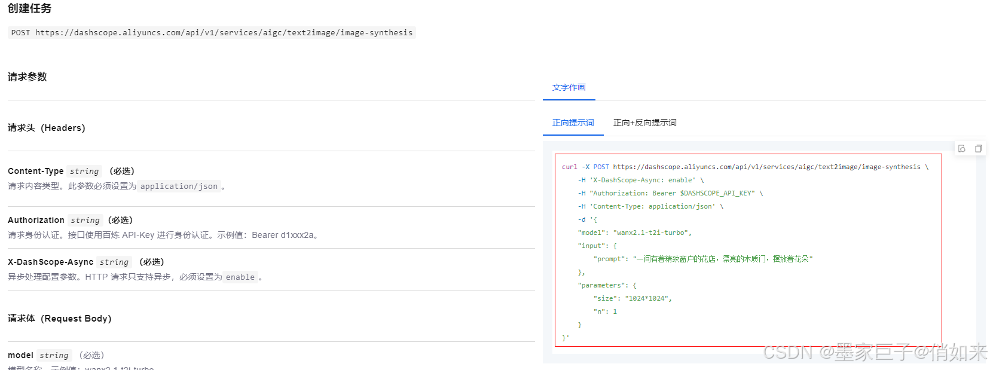Screen dimensions: 990x370
Task: Click the POST endpoint URL code block
Action: (x=212, y=33)
